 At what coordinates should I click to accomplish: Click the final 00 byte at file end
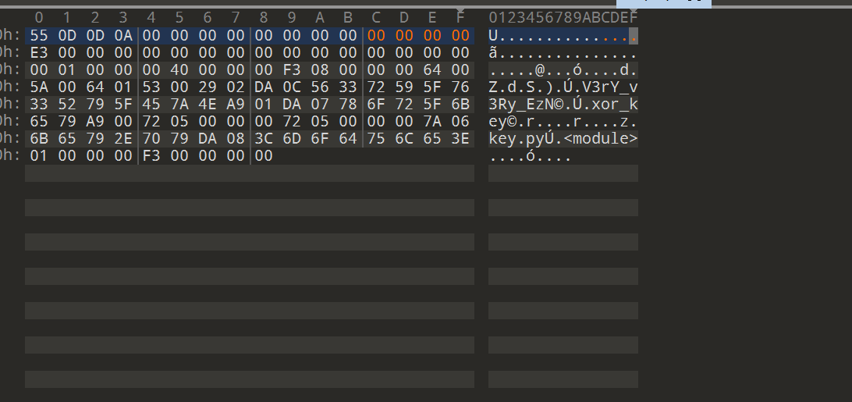(x=264, y=156)
